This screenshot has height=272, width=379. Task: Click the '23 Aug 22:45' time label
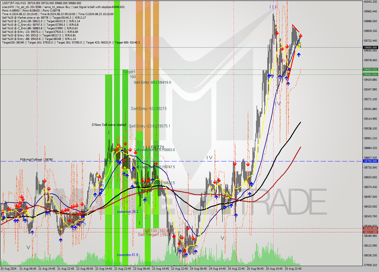[179, 269]
